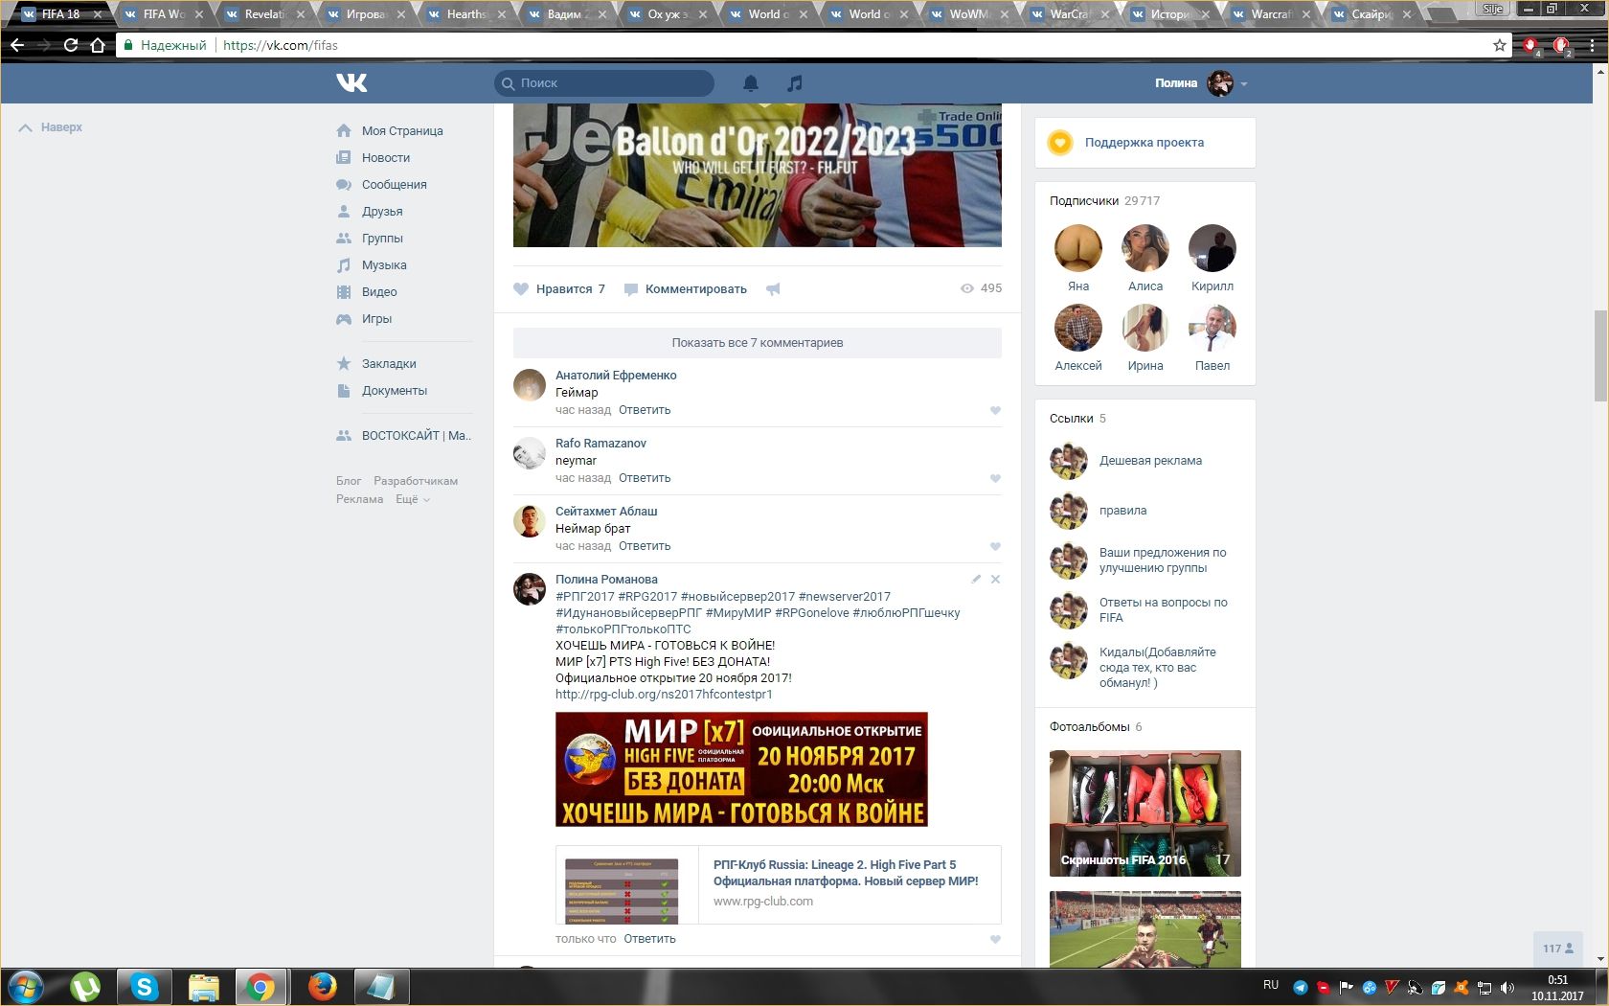Open subscriber Кирилл's avatar
This screenshot has width=1609, height=1006.
(x=1212, y=248)
